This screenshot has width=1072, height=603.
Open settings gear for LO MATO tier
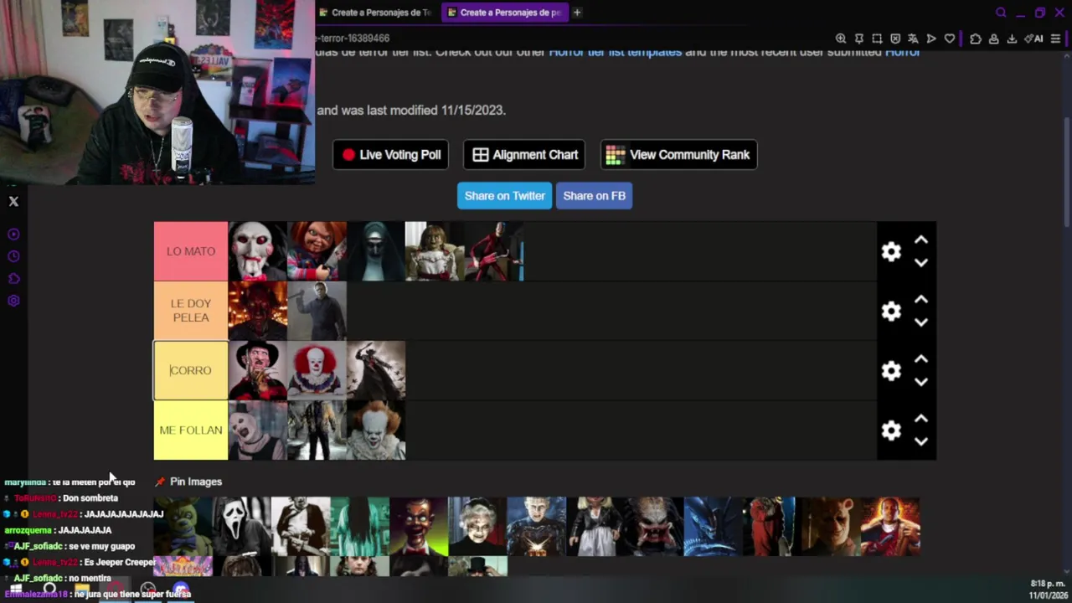(891, 251)
